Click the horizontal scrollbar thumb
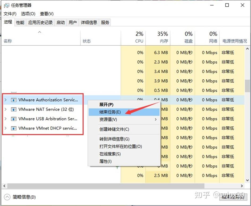 (x=106, y=186)
